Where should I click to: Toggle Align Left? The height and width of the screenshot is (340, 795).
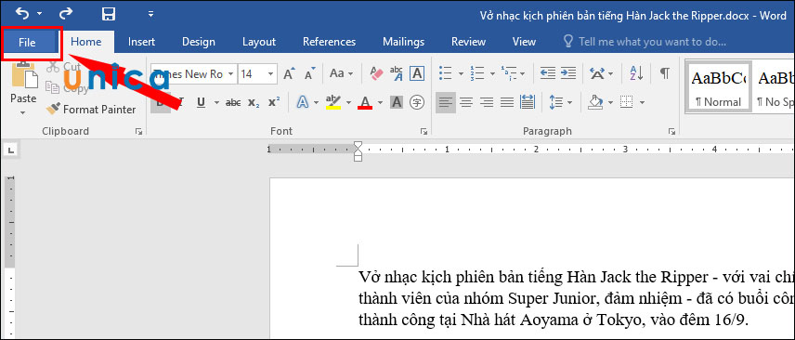point(445,102)
